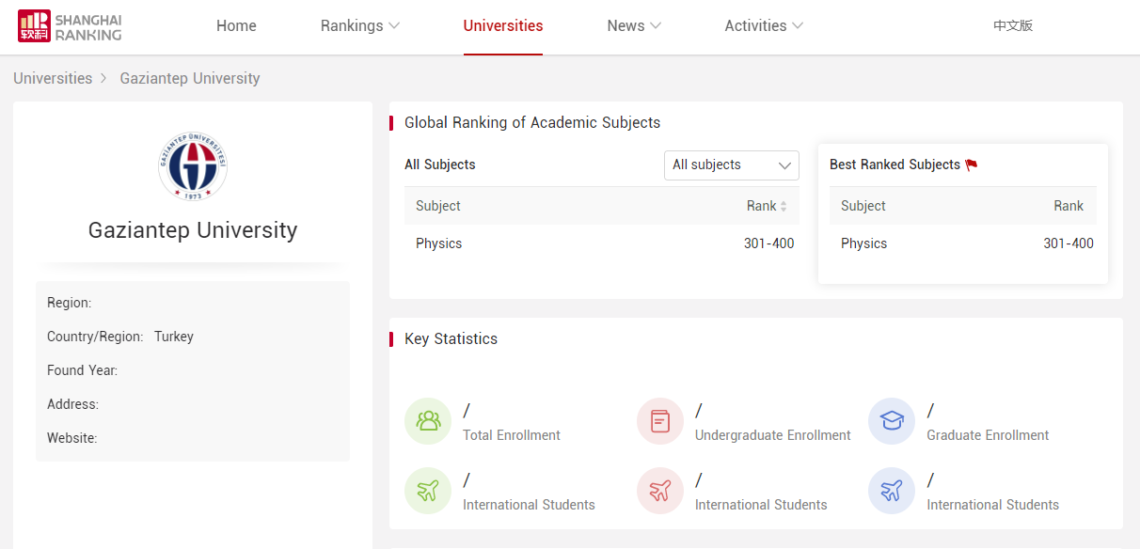Click the green airplane International Students icon
The width and height of the screenshot is (1140, 549).
(x=428, y=491)
